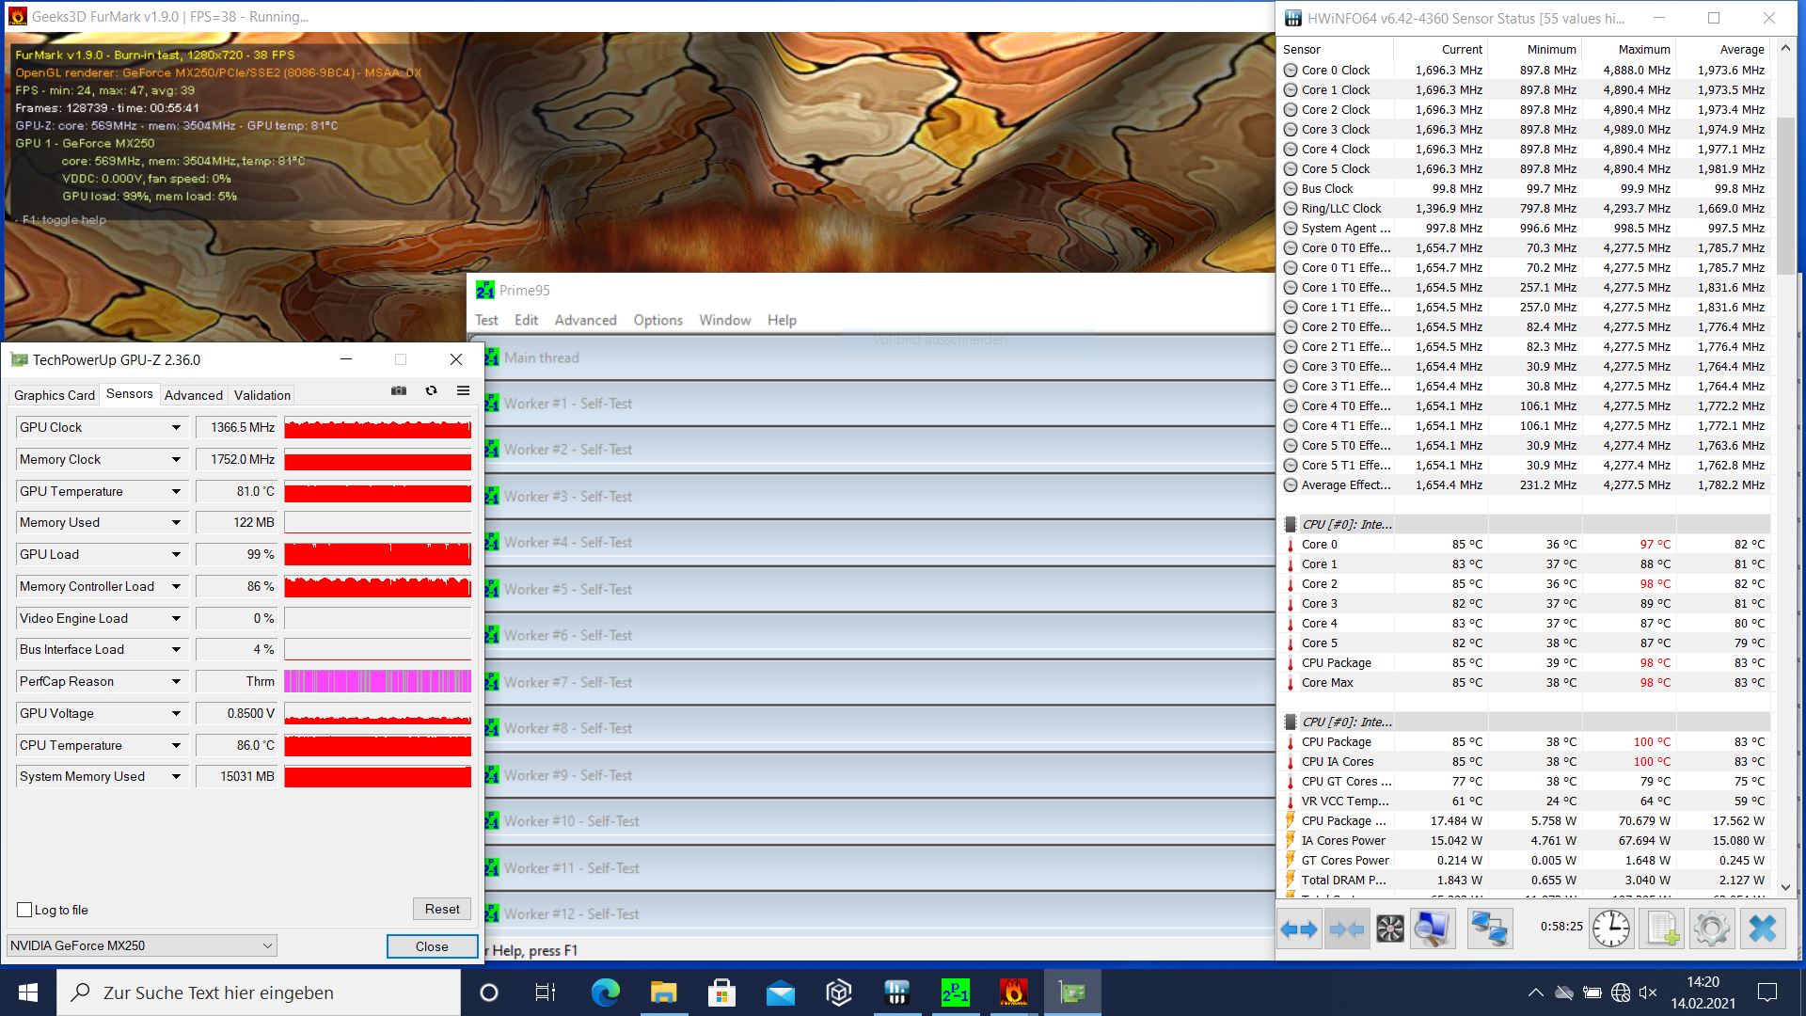Click the HWiNFO expand columns arrows icon
The width and height of the screenshot is (1806, 1016).
pyautogui.click(x=1299, y=929)
